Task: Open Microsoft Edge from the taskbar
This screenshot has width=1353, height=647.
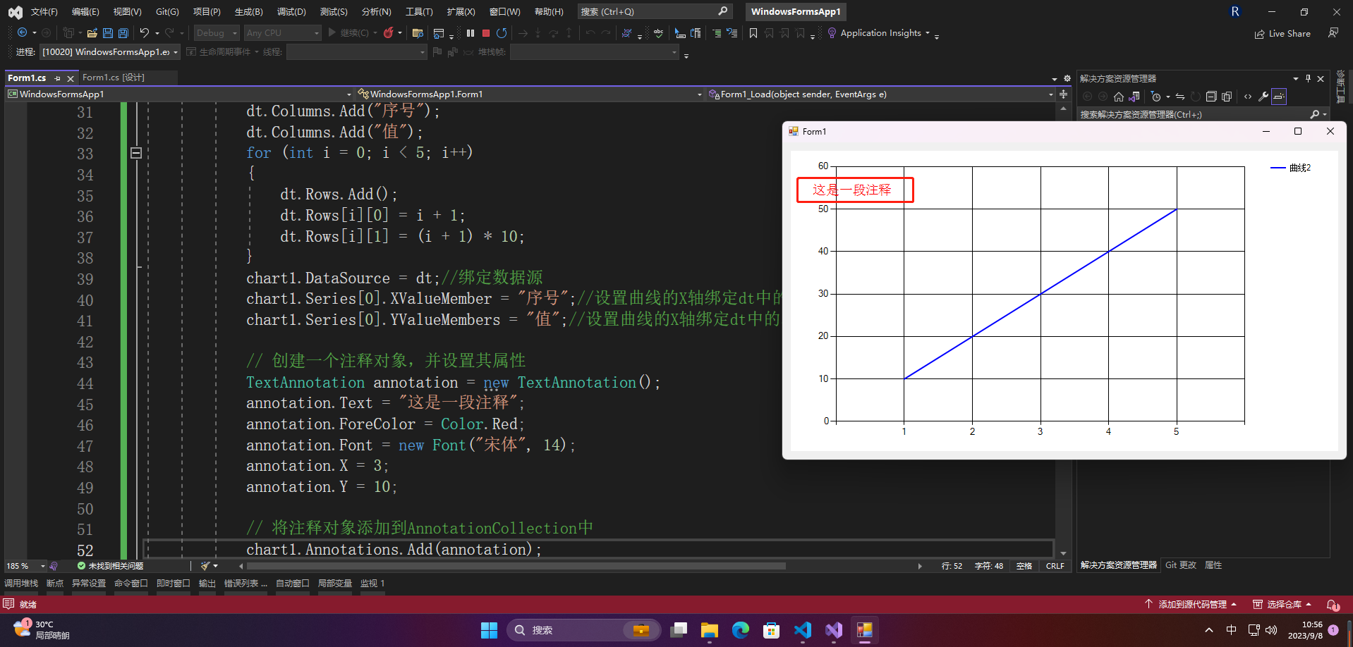Action: pos(741,630)
